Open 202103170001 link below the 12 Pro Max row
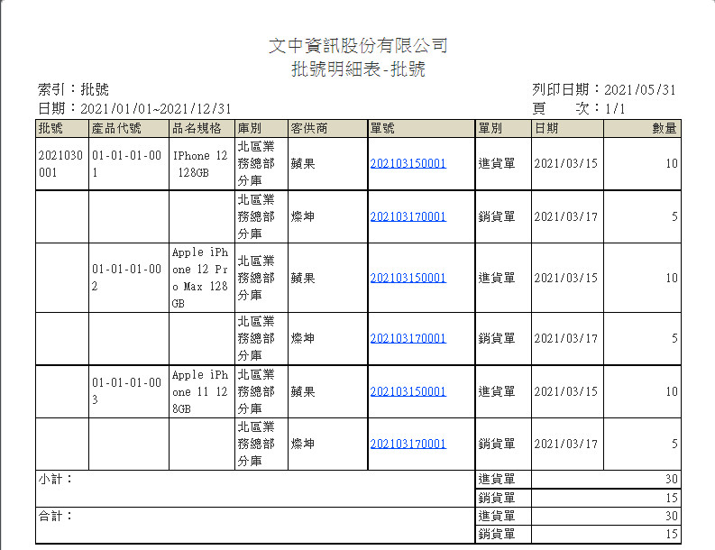 [408, 338]
